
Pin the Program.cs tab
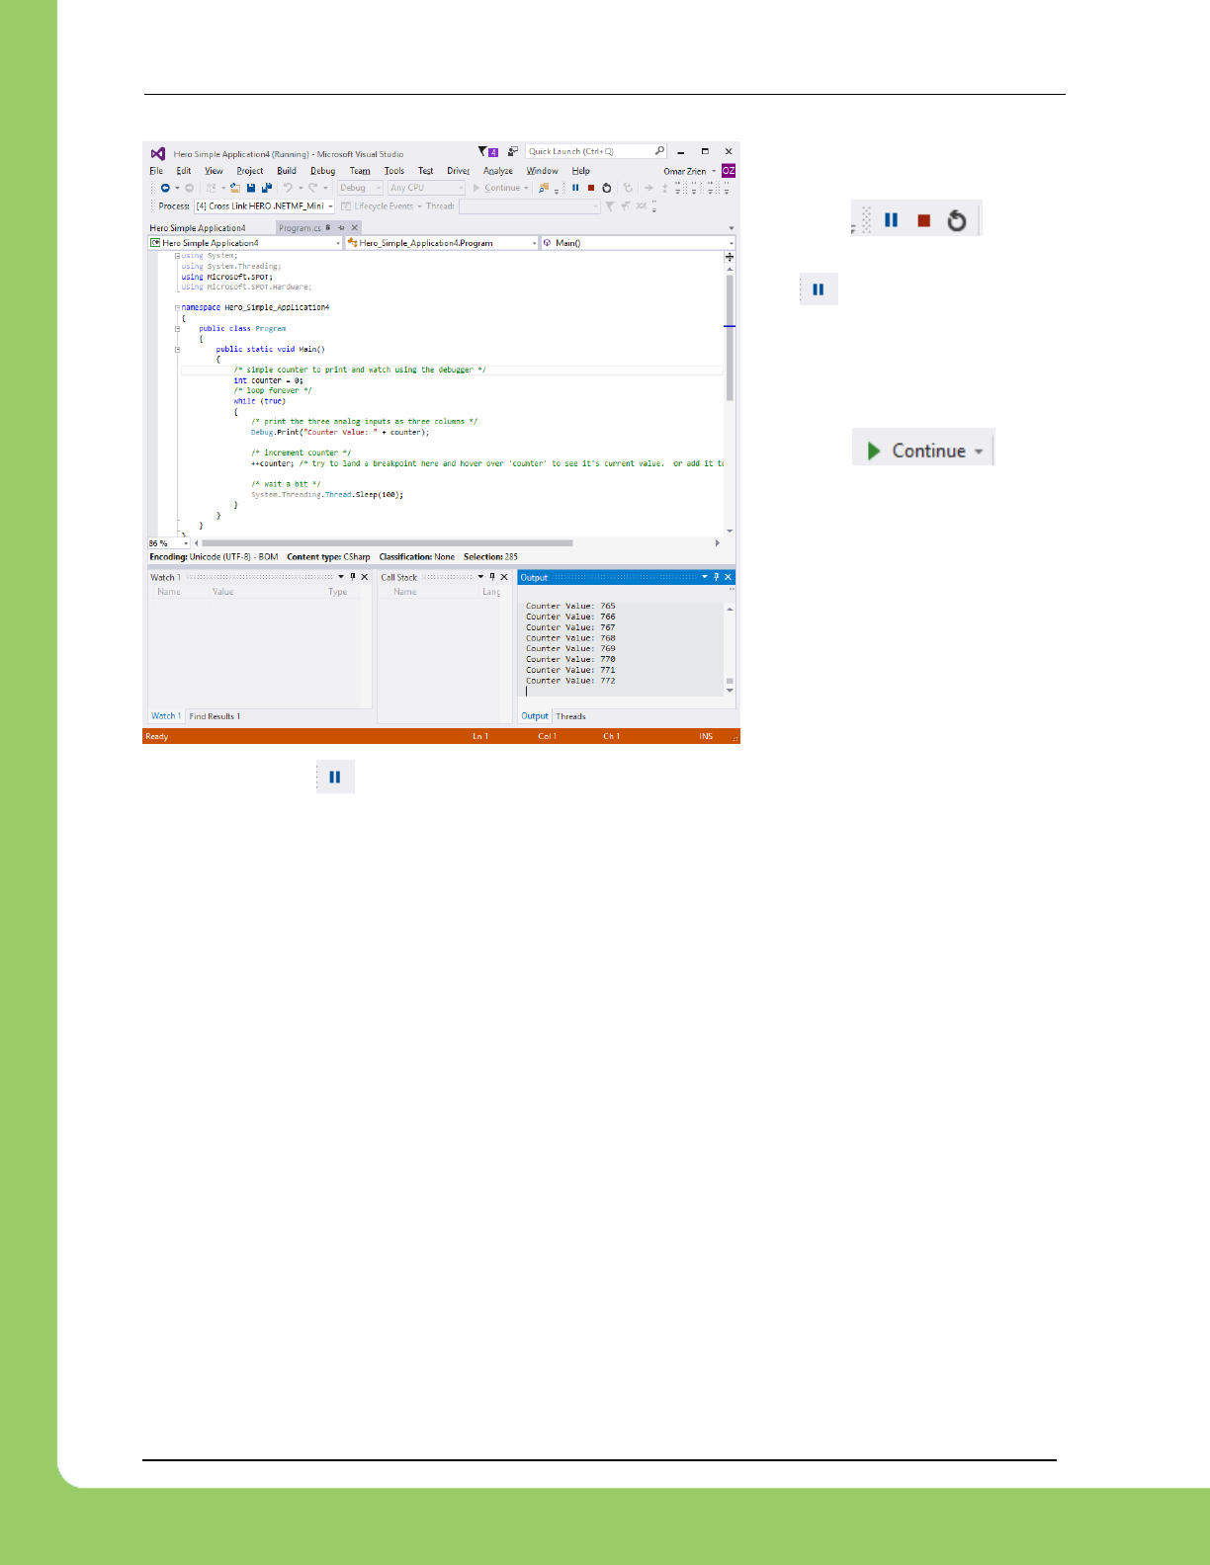point(341,228)
